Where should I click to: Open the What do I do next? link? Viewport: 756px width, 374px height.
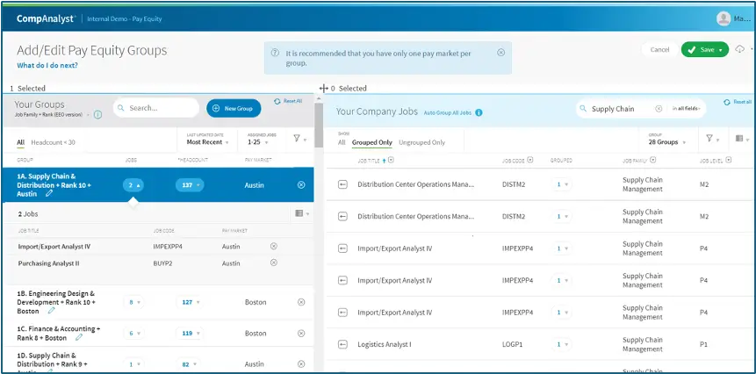(x=48, y=66)
